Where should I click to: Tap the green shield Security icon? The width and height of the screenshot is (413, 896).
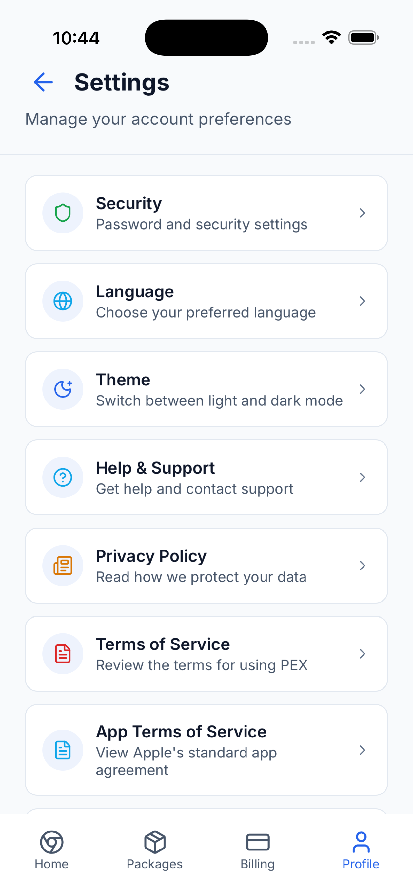[63, 213]
